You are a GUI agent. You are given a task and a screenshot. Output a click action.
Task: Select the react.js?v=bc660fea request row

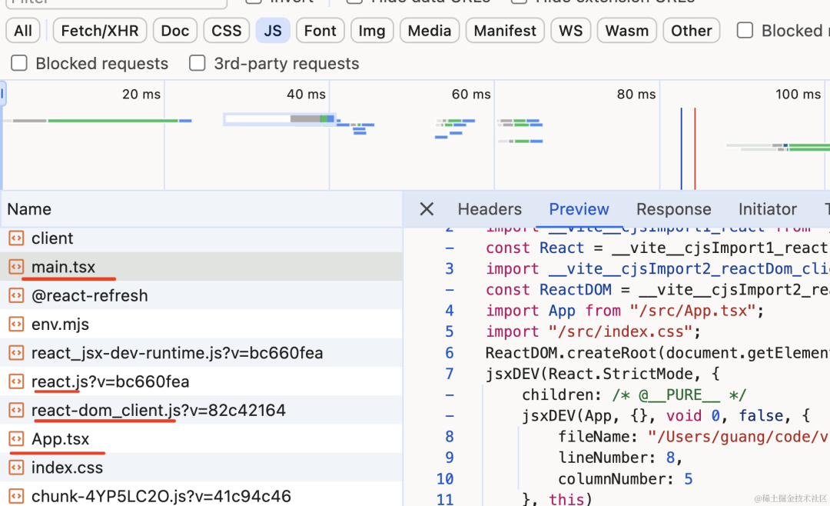pos(201,381)
